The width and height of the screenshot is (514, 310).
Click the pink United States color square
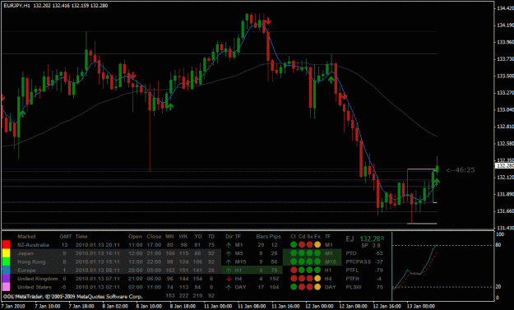[x=7, y=287]
